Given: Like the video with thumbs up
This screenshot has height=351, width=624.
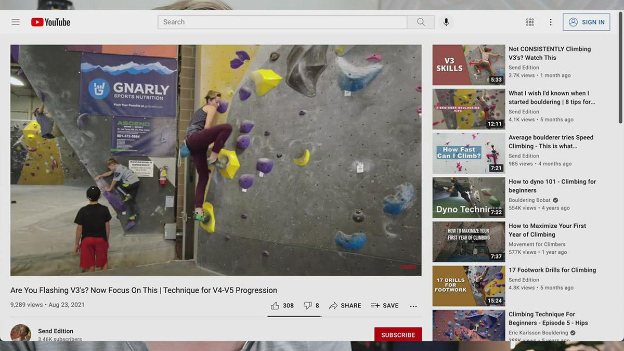Looking at the screenshot, I should [282, 306].
